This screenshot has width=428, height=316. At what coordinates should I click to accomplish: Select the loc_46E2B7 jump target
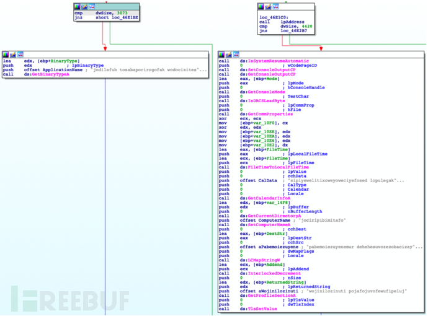[293, 31]
